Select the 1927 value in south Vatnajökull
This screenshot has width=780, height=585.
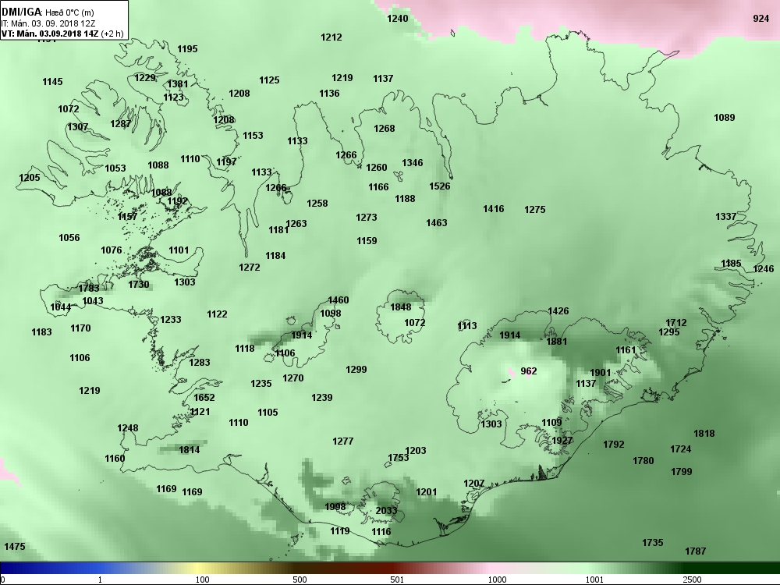562,441
